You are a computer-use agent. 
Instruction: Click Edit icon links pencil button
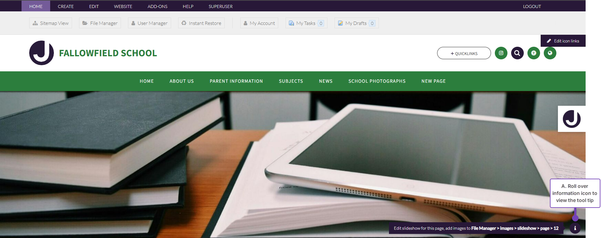click(x=563, y=41)
